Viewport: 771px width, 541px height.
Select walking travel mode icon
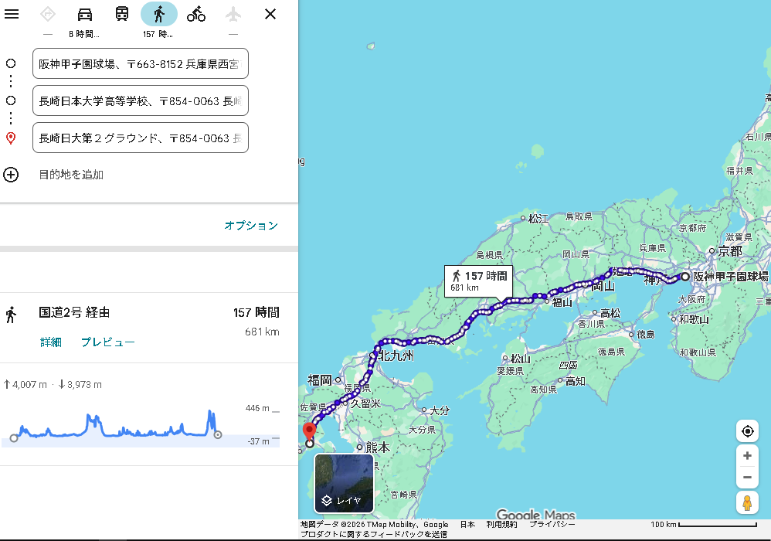pyautogui.click(x=159, y=14)
